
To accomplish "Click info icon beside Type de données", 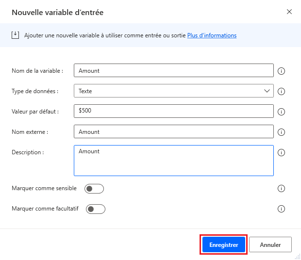I will point(281,91).
